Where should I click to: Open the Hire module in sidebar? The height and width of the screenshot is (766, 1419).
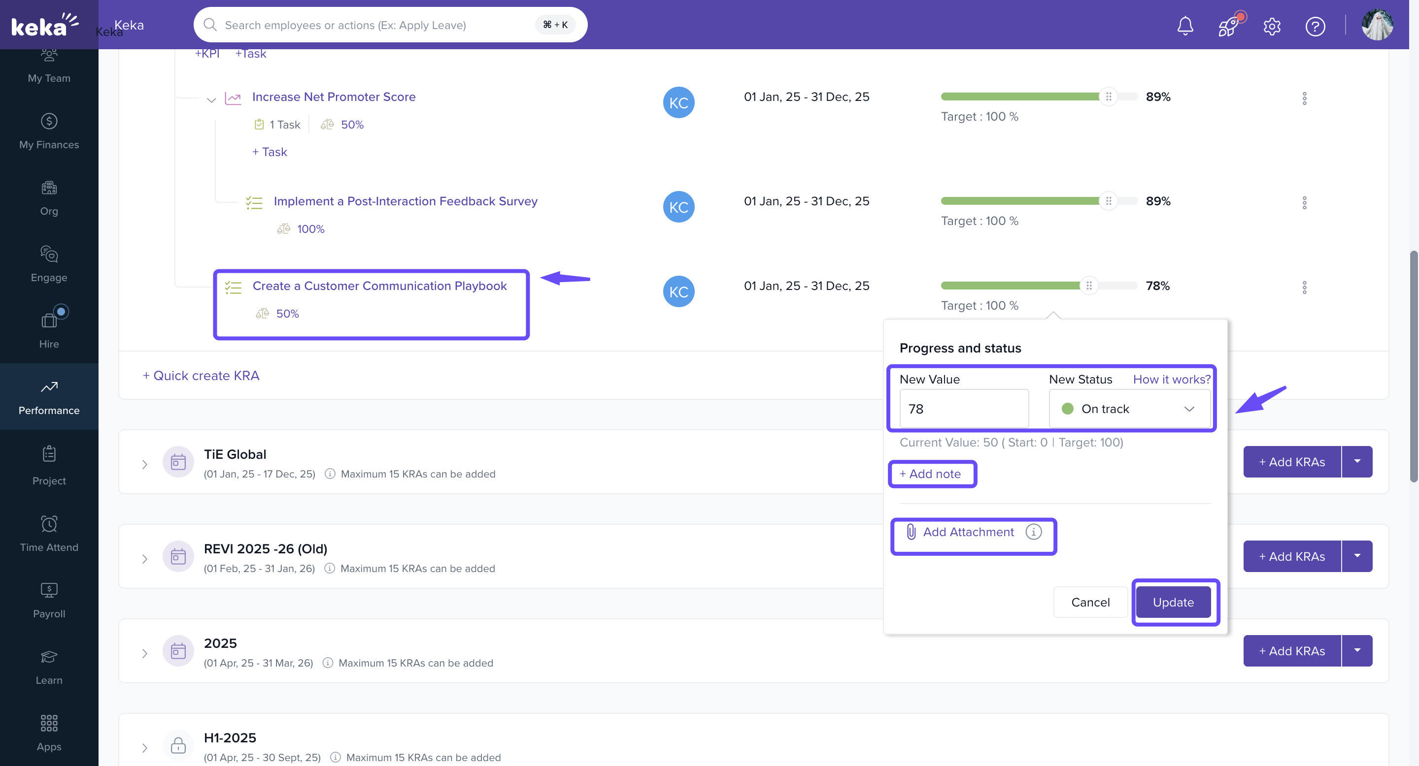[x=49, y=328]
